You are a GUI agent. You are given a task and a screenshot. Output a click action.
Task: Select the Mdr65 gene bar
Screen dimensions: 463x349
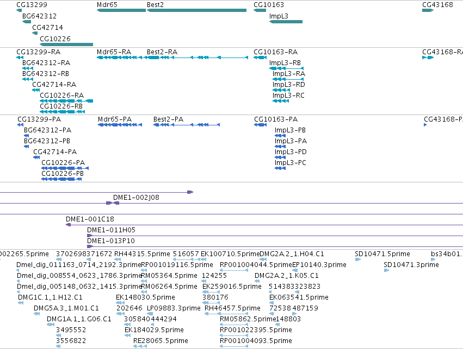121,10
